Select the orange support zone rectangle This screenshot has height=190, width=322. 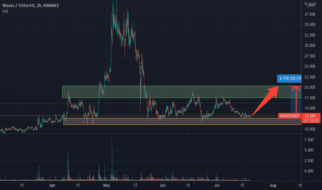point(182,121)
